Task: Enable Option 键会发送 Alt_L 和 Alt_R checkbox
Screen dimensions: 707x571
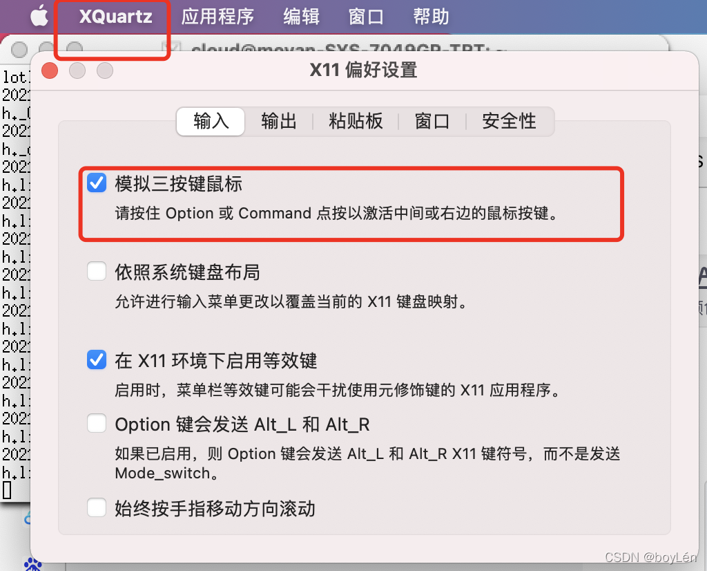Action: pos(97,423)
